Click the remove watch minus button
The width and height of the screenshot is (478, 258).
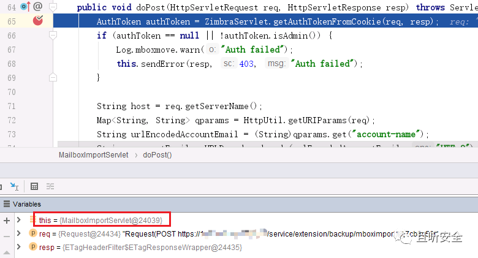7,237
